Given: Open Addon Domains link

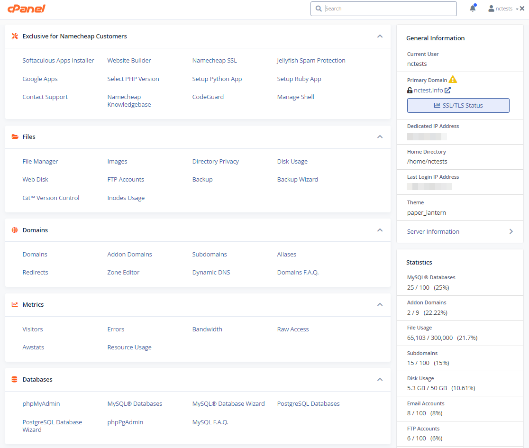Looking at the screenshot, I should click(x=129, y=255).
